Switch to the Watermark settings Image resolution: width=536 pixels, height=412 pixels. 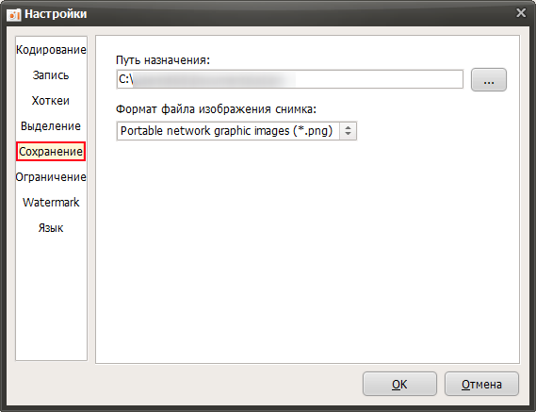click(51, 203)
